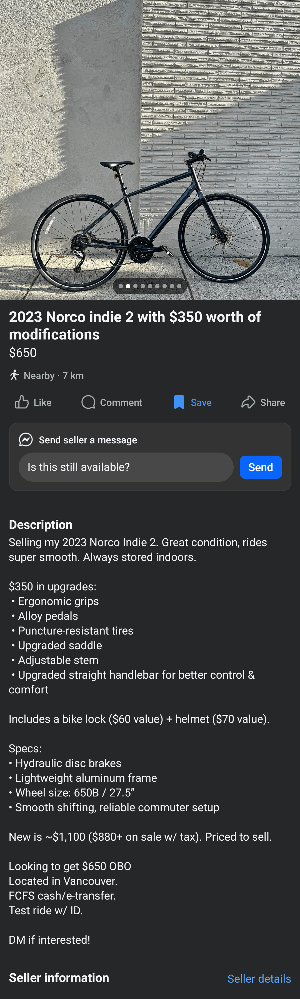
Task: Tap the Share arrow icon
Action: pyautogui.click(x=248, y=402)
